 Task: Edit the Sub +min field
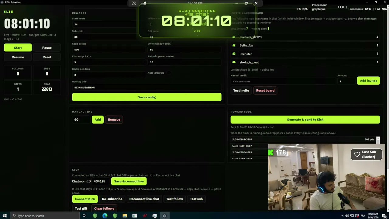point(109,37)
